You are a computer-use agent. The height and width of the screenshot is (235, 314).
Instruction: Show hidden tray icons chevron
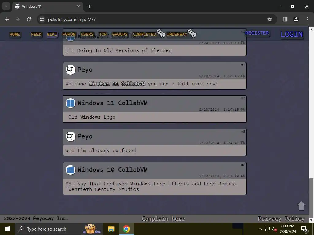[259, 229]
